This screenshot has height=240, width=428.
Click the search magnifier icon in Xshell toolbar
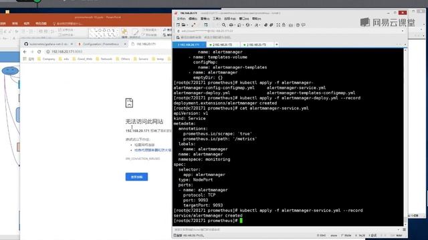tap(223, 25)
